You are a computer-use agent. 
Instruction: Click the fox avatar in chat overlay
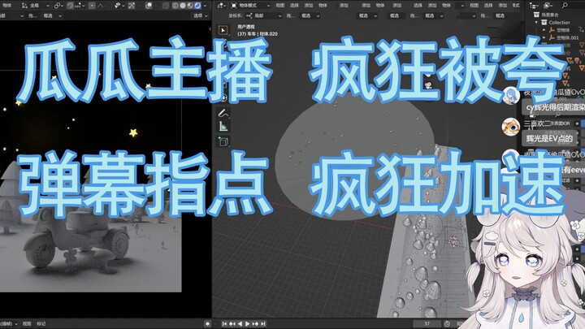(x=511, y=127)
